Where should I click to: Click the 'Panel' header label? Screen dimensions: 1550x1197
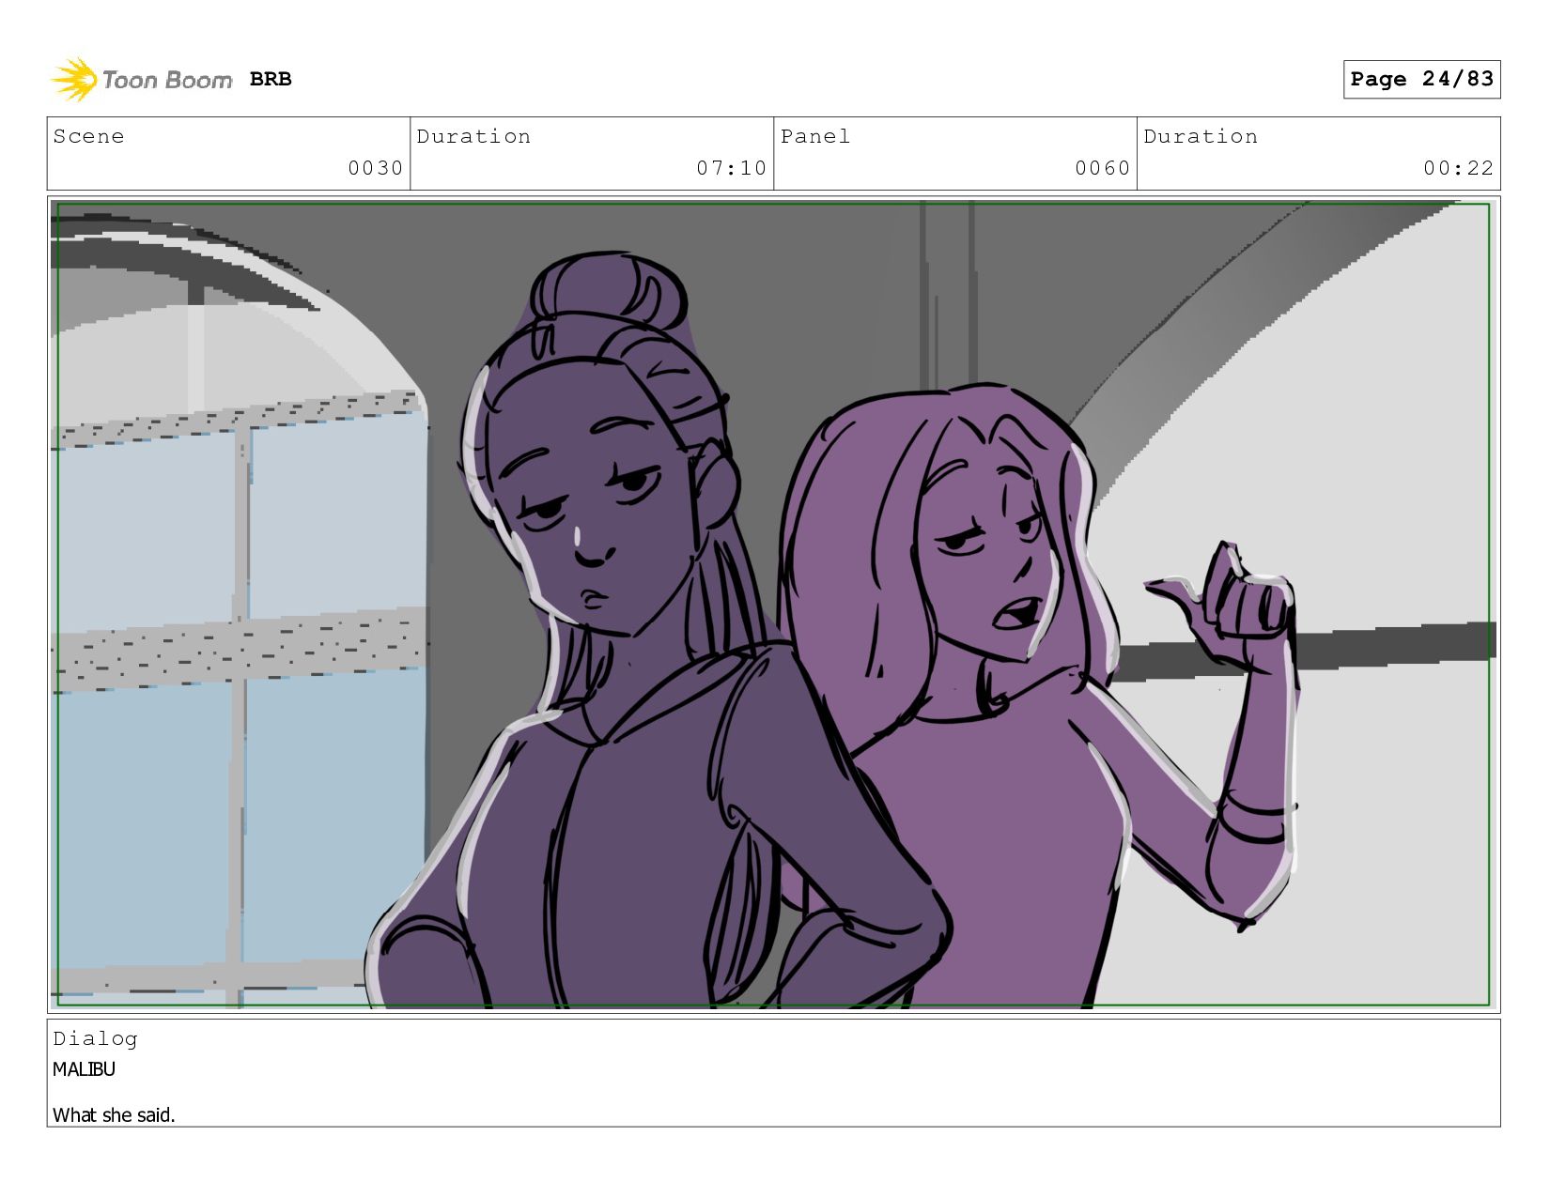click(815, 136)
